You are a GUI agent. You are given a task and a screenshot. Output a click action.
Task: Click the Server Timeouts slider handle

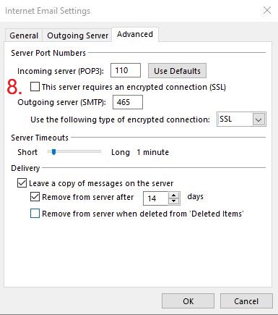click(x=53, y=152)
